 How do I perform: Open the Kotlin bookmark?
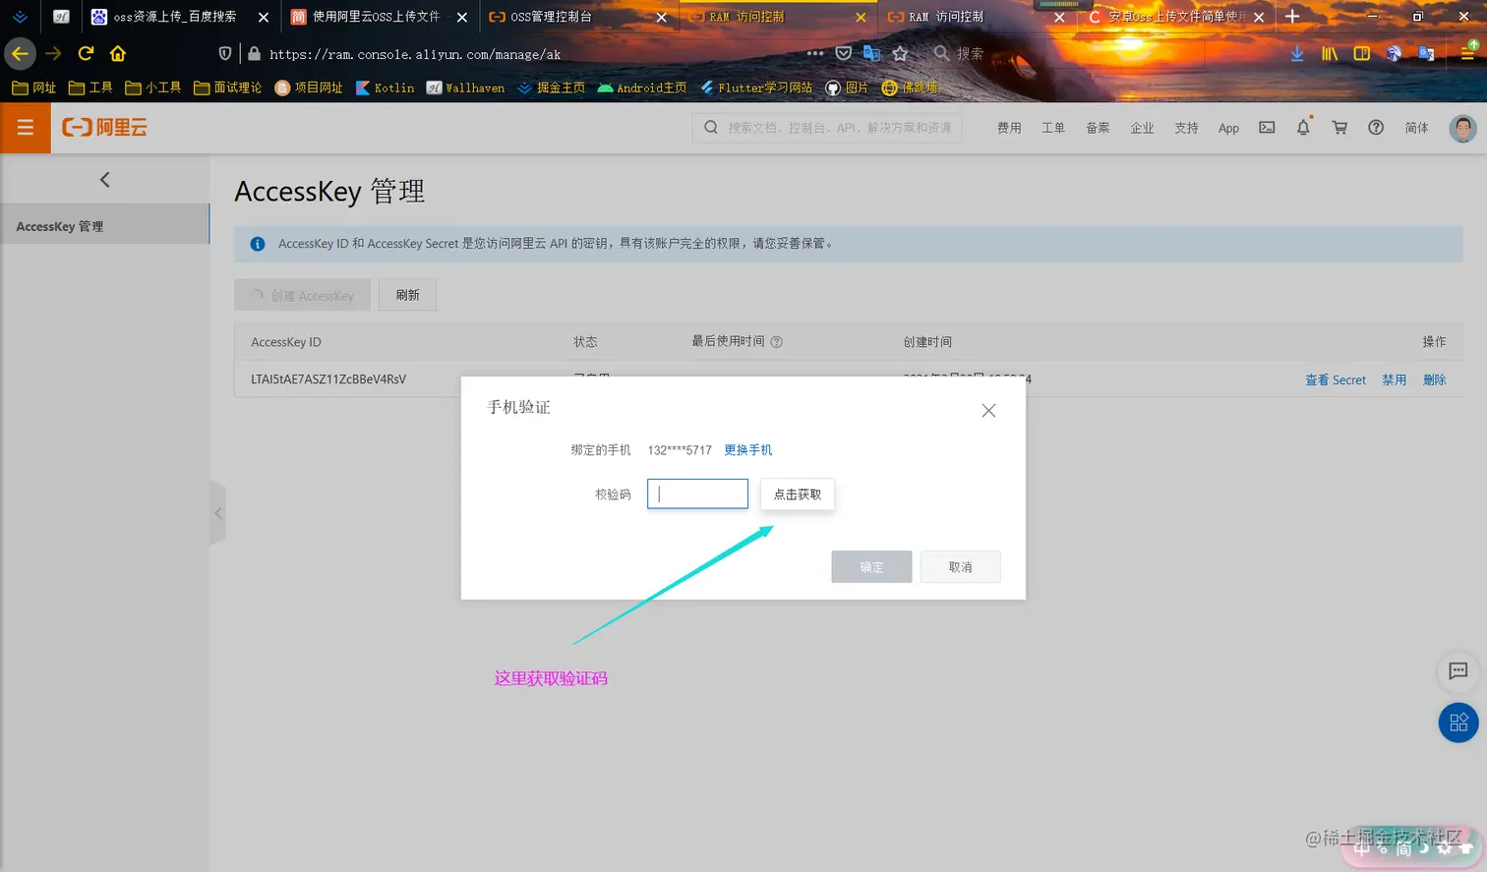pos(385,87)
